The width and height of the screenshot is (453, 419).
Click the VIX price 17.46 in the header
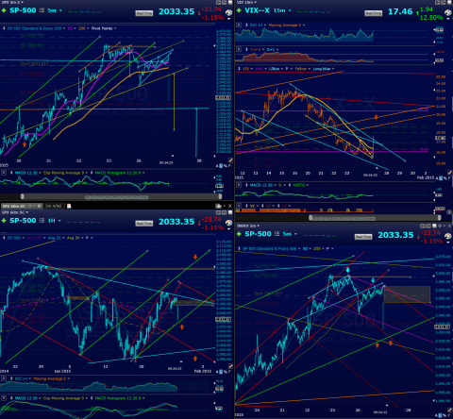point(400,11)
